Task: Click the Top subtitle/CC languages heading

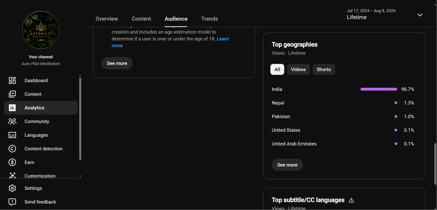Action: pos(308,200)
